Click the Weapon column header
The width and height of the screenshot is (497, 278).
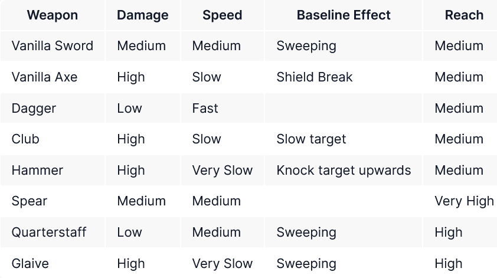(52, 15)
